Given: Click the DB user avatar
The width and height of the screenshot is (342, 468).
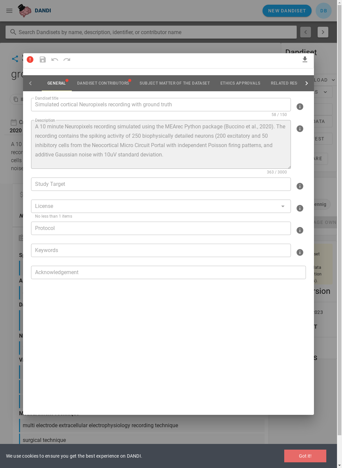Looking at the screenshot, I should (323, 11).
